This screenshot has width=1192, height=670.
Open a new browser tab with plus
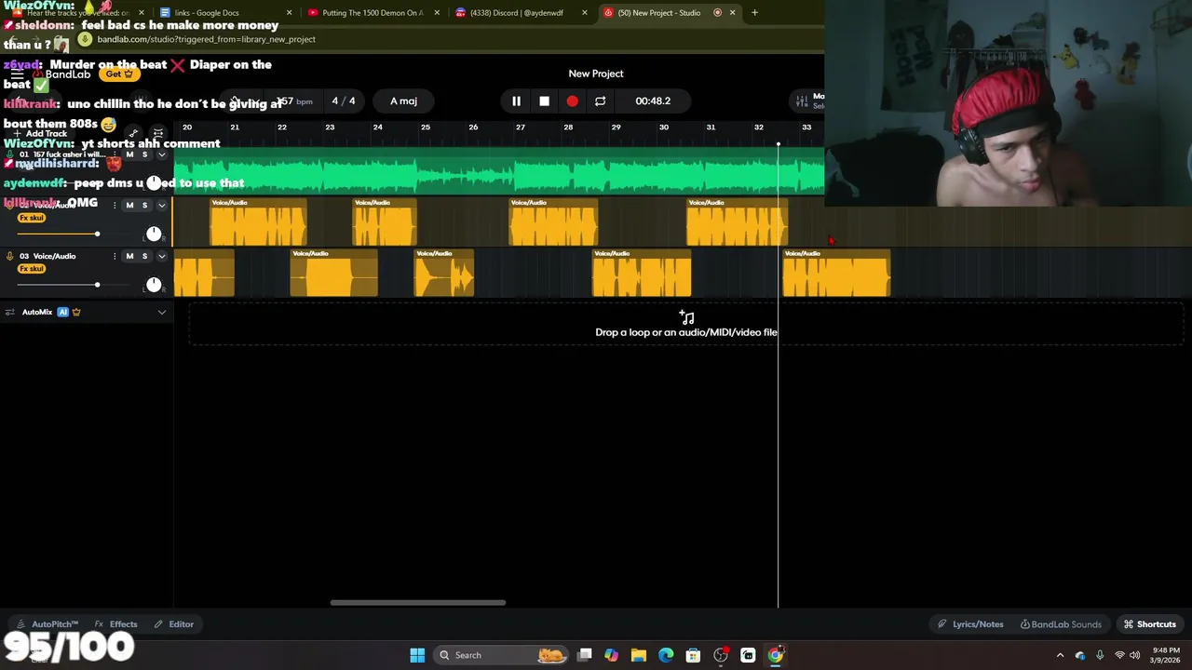point(754,12)
